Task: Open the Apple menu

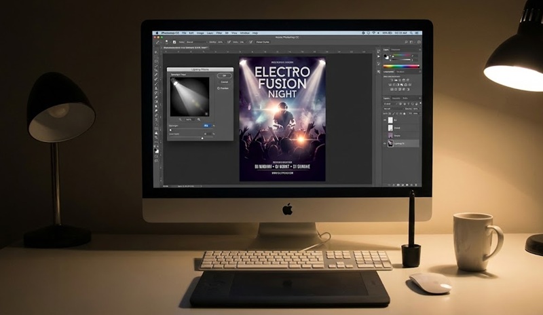Action: [x=157, y=33]
